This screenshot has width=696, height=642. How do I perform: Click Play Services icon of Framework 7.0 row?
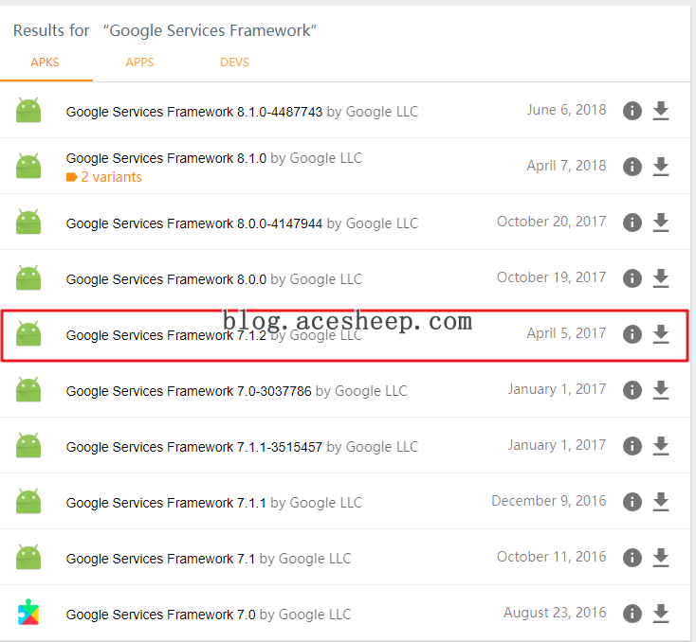[x=28, y=613]
